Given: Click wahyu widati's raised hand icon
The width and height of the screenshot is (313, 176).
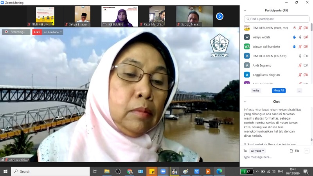Looking at the screenshot, I should pyautogui.click(x=295, y=37).
